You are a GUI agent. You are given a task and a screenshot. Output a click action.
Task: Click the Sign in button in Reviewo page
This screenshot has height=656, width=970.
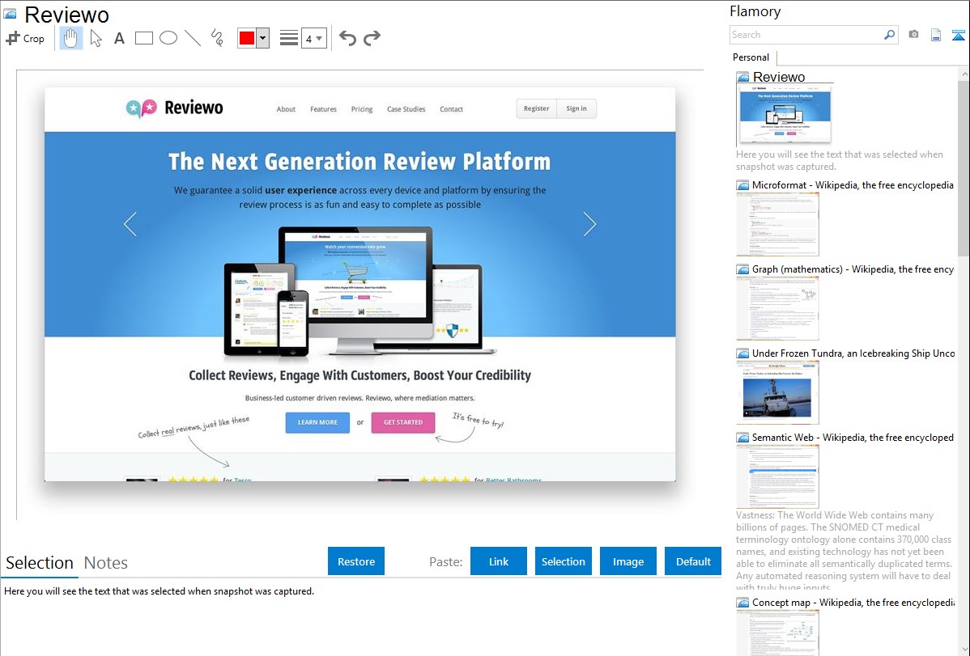pyautogui.click(x=576, y=109)
